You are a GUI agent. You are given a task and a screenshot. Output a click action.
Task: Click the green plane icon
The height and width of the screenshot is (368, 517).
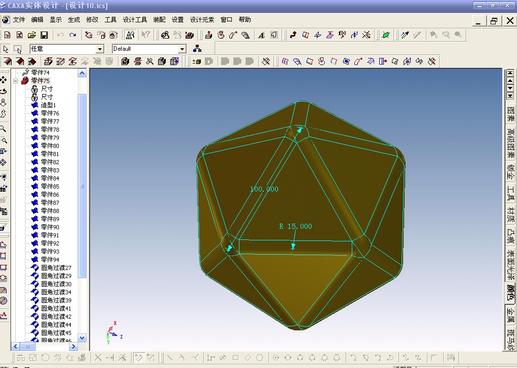tap(385, 35)
